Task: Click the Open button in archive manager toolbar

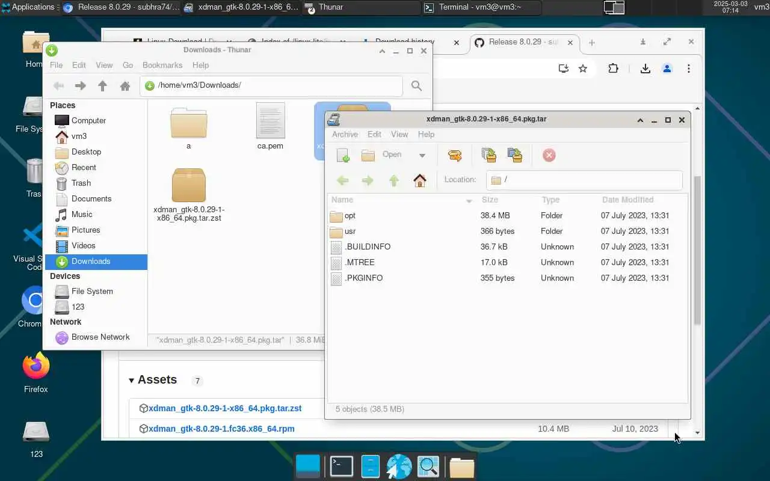Action: click(381, 155)
